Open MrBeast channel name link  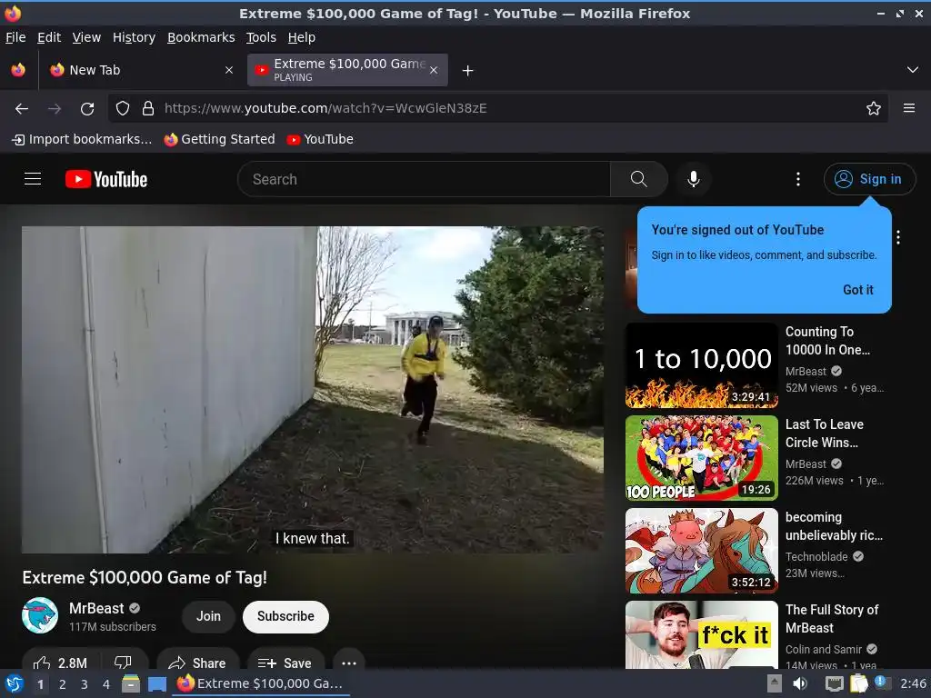(x=96, y=608)
